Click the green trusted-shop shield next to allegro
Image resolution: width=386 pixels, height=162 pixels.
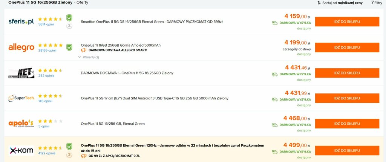pos(69,47)
